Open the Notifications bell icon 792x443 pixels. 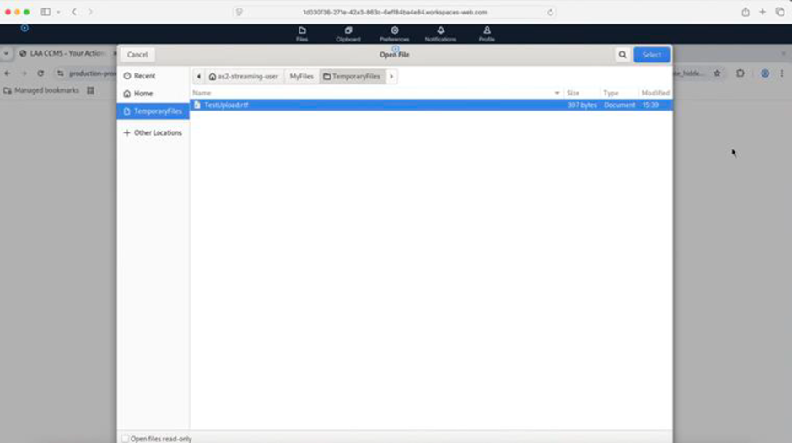[440, 31]
